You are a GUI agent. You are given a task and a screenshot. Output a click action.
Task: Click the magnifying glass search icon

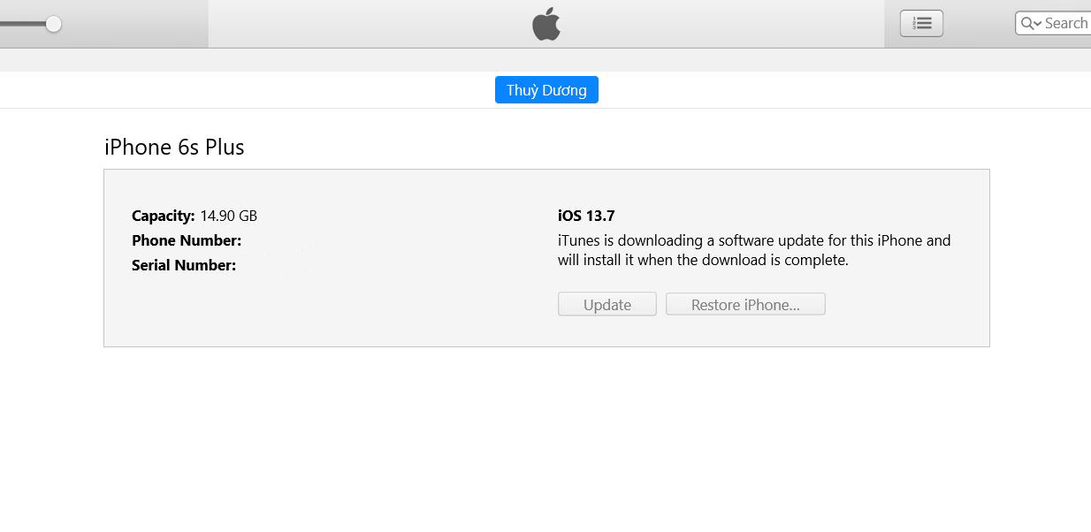(1027, 24)
